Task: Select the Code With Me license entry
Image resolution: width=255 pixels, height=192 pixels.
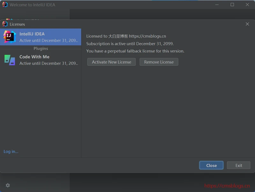Action: (x=48, y=60)
